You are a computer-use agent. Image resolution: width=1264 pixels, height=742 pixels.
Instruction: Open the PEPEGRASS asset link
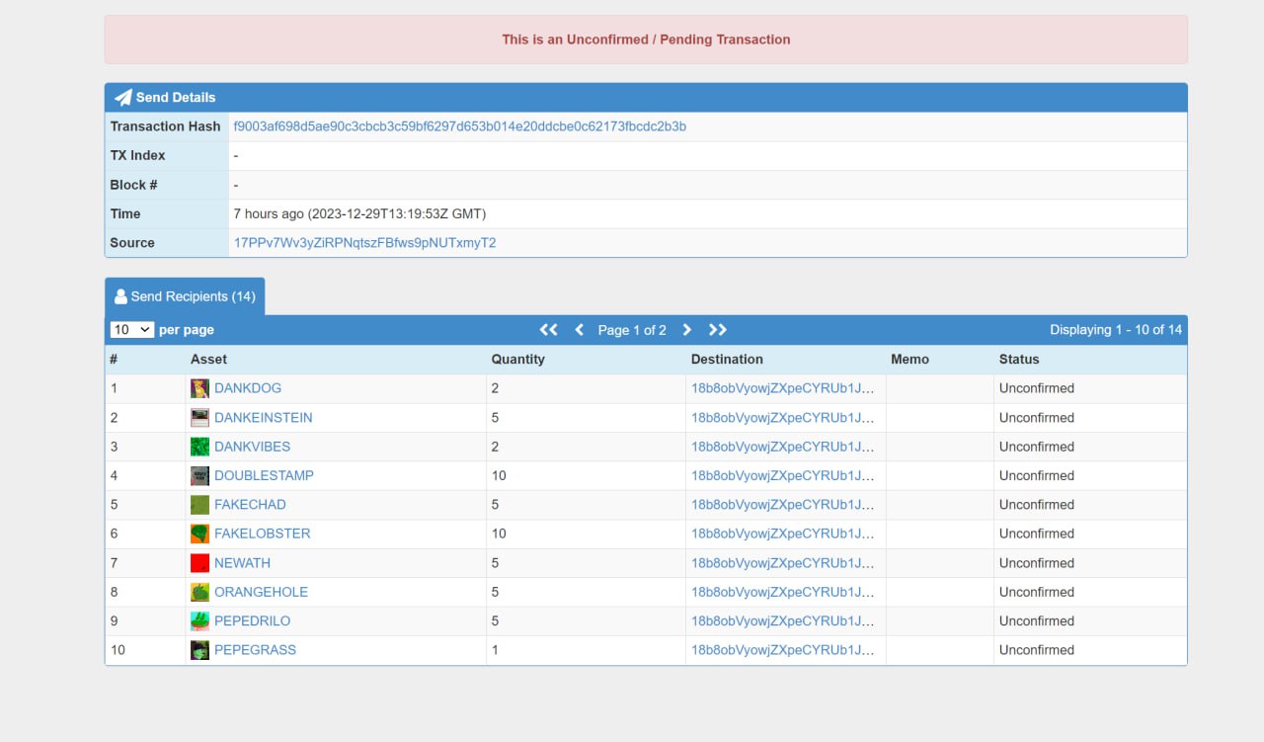pyautogui.click(x=255, y=650)
